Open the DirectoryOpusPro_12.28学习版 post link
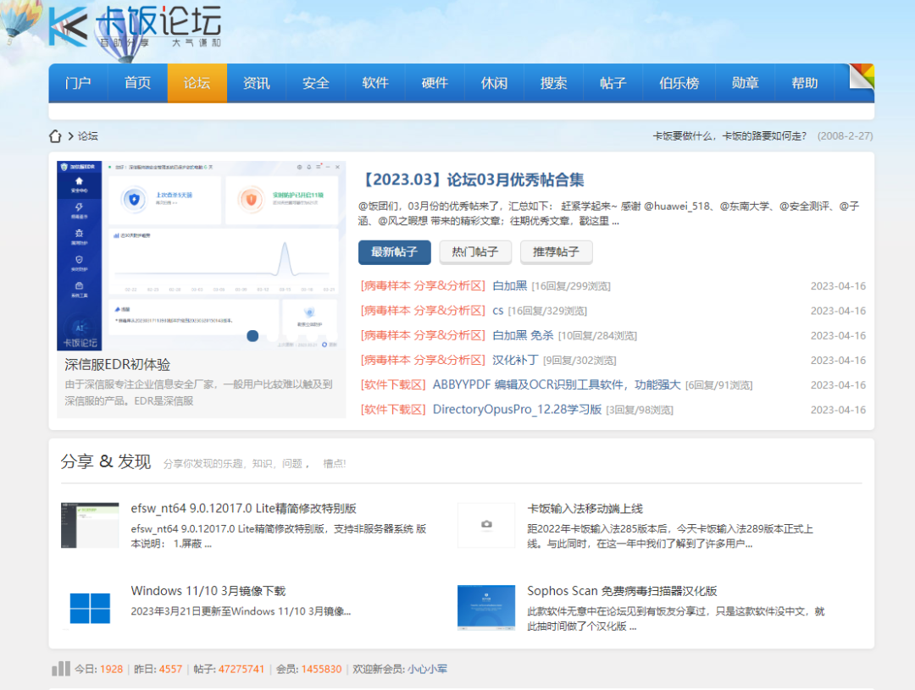Viewport: 915px width, 690px height. point(517,410)
